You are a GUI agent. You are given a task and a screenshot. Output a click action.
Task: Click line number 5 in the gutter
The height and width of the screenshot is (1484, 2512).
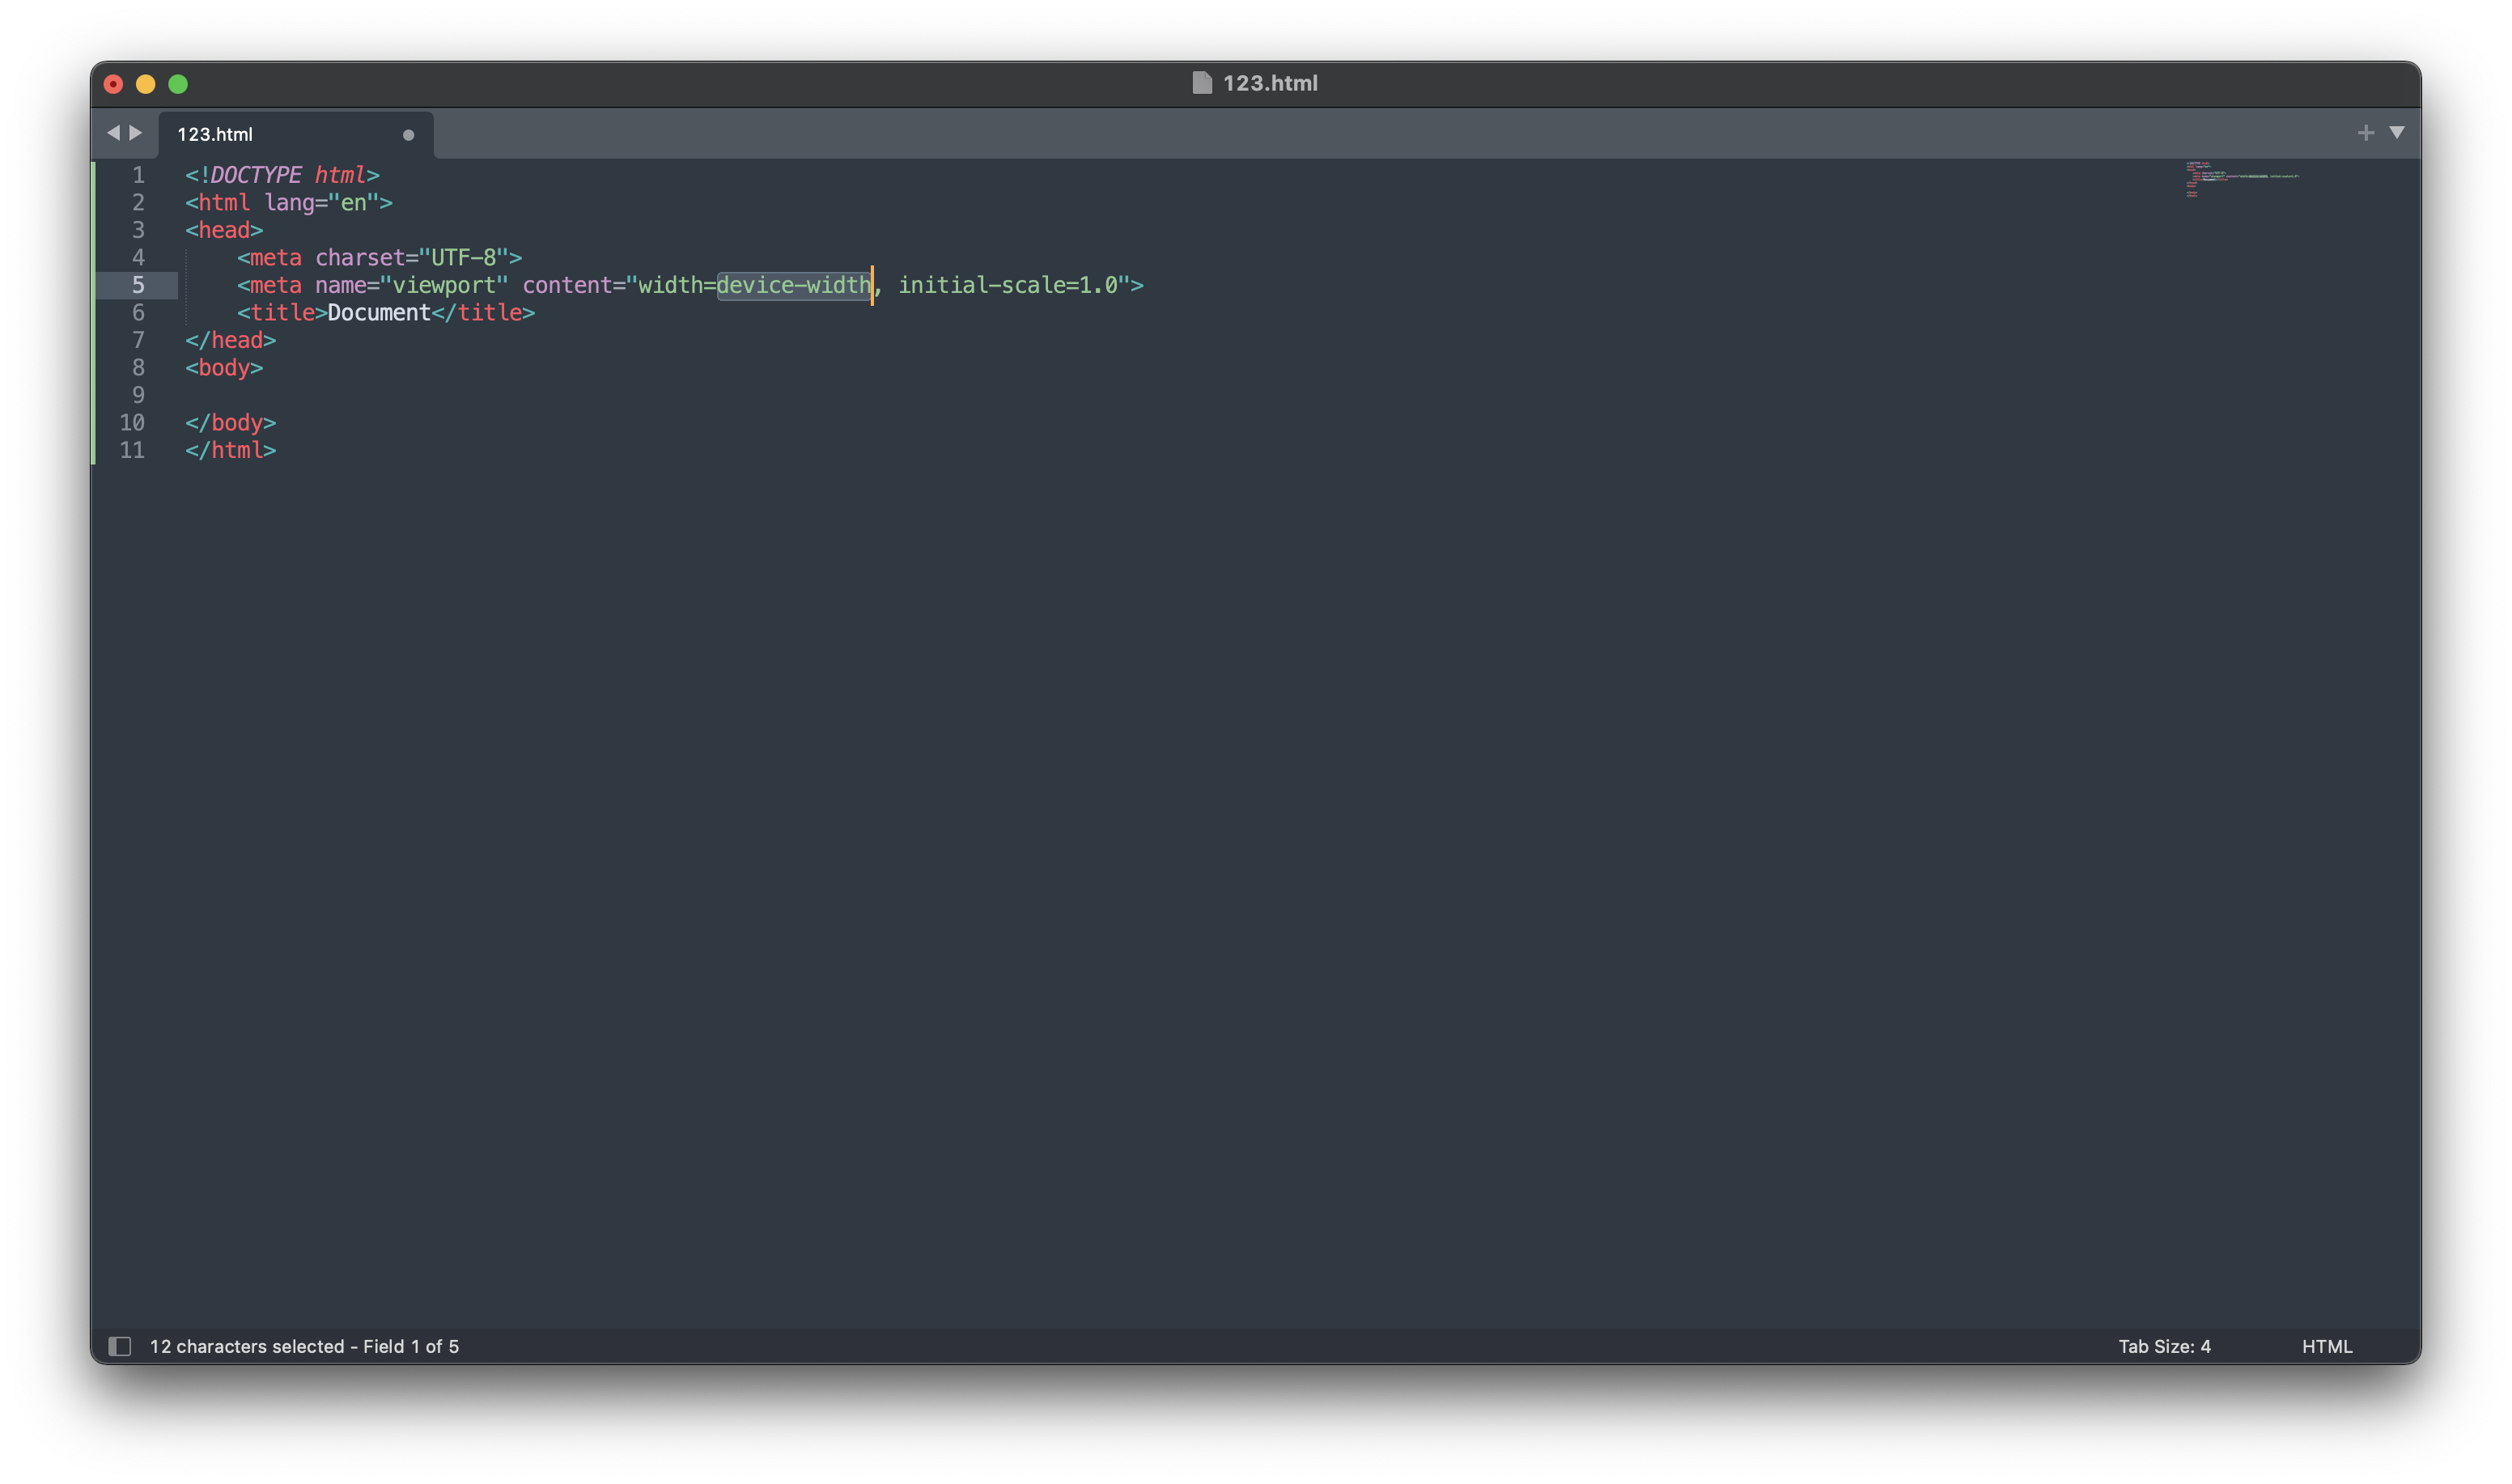(x=138, y=285)
